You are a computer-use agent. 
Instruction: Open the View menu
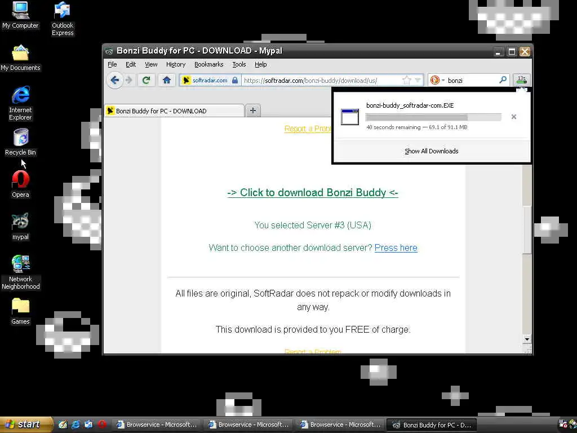click(x=151, y=64)
